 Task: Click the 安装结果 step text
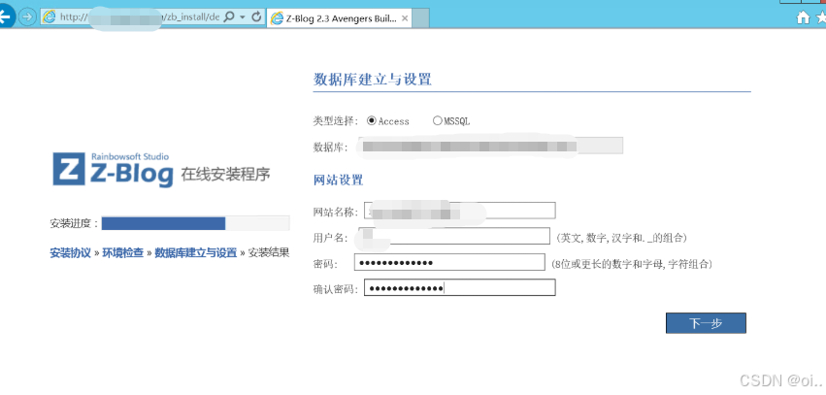pyautogui.click(x=269, y=252)
